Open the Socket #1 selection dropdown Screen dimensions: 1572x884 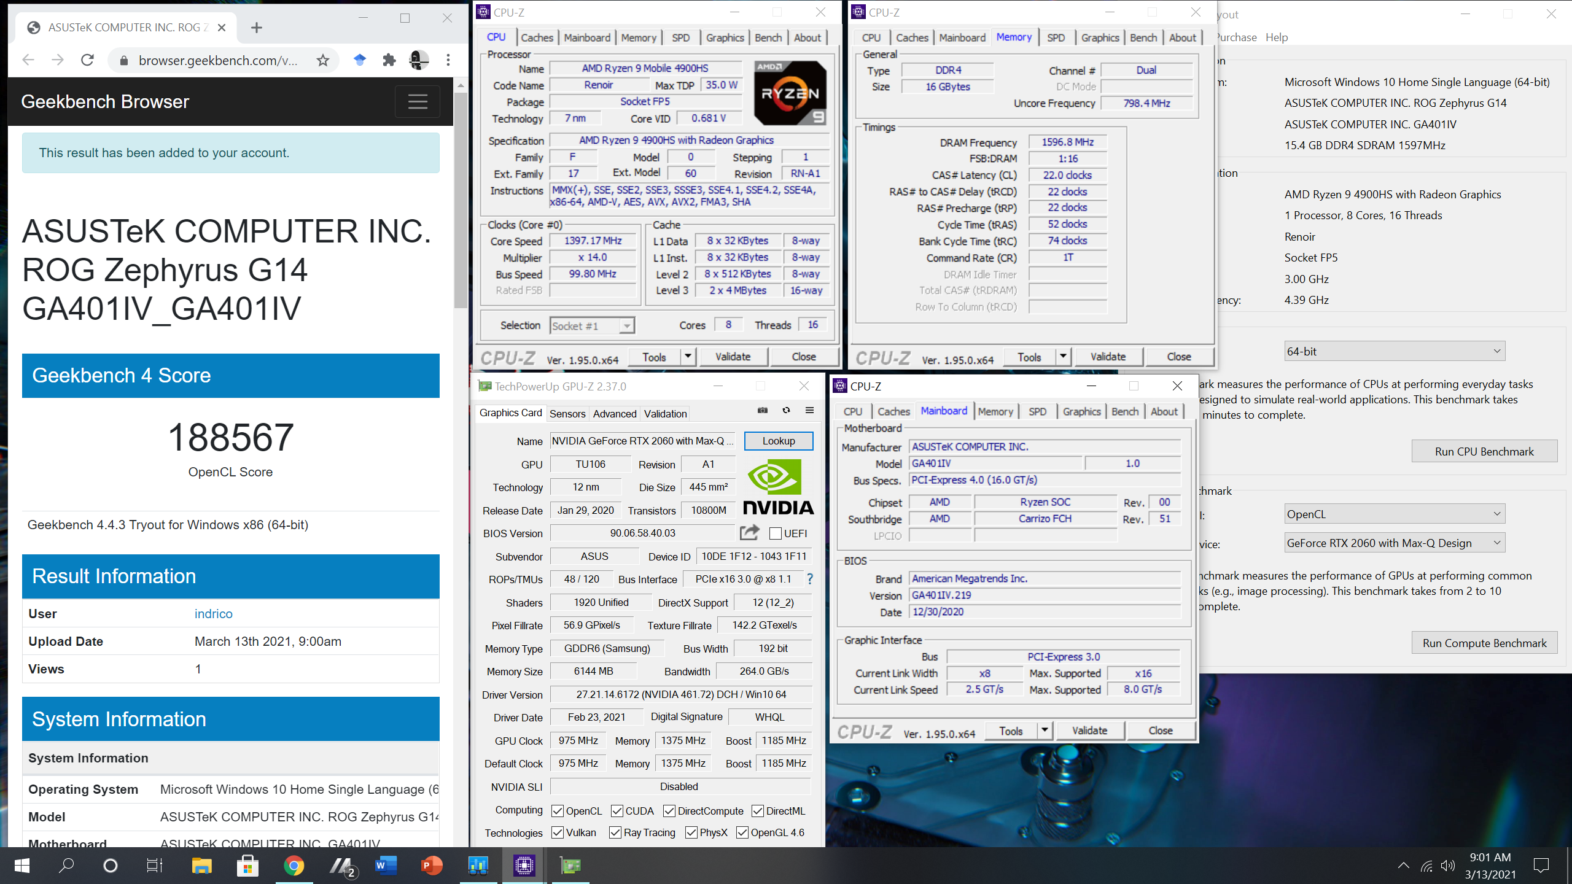point(592,325)
